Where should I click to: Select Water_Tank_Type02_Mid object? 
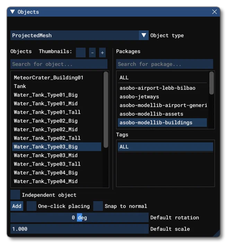click(x=56, y=129)
